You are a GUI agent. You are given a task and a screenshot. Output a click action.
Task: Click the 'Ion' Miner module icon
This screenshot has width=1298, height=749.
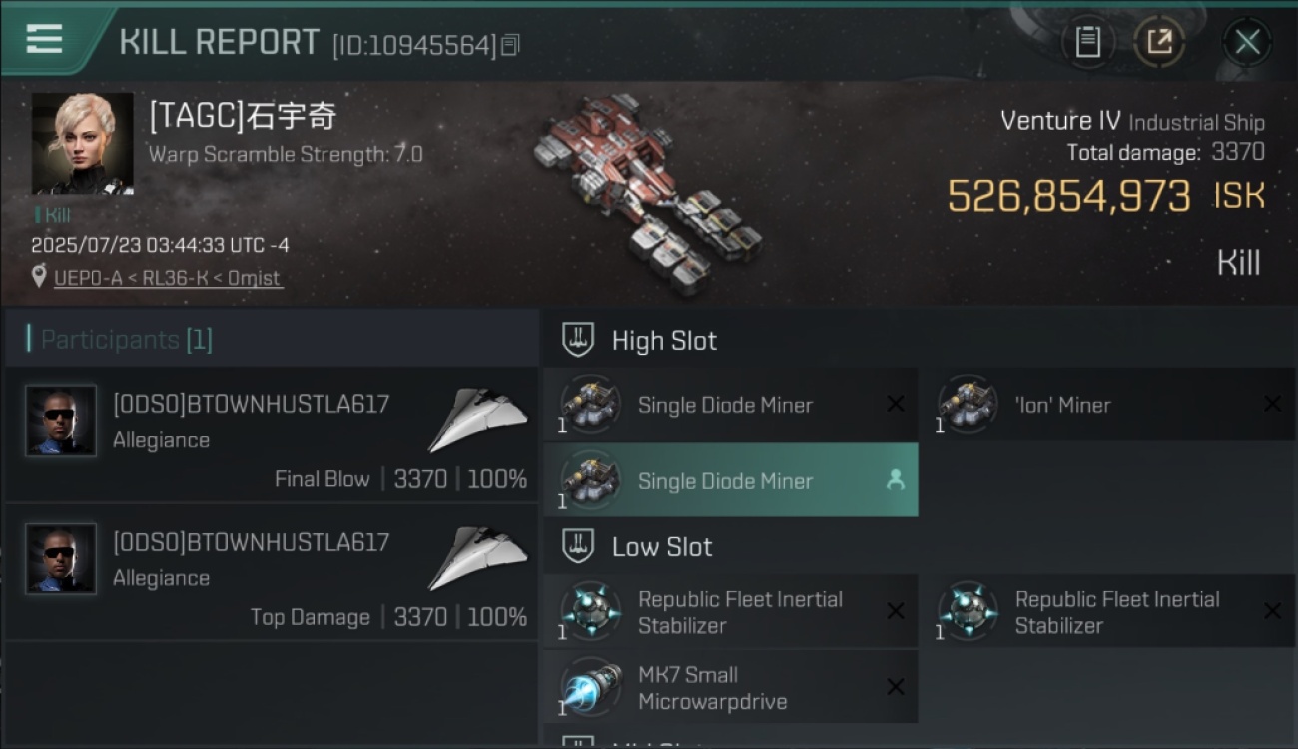tap(967, 404)
